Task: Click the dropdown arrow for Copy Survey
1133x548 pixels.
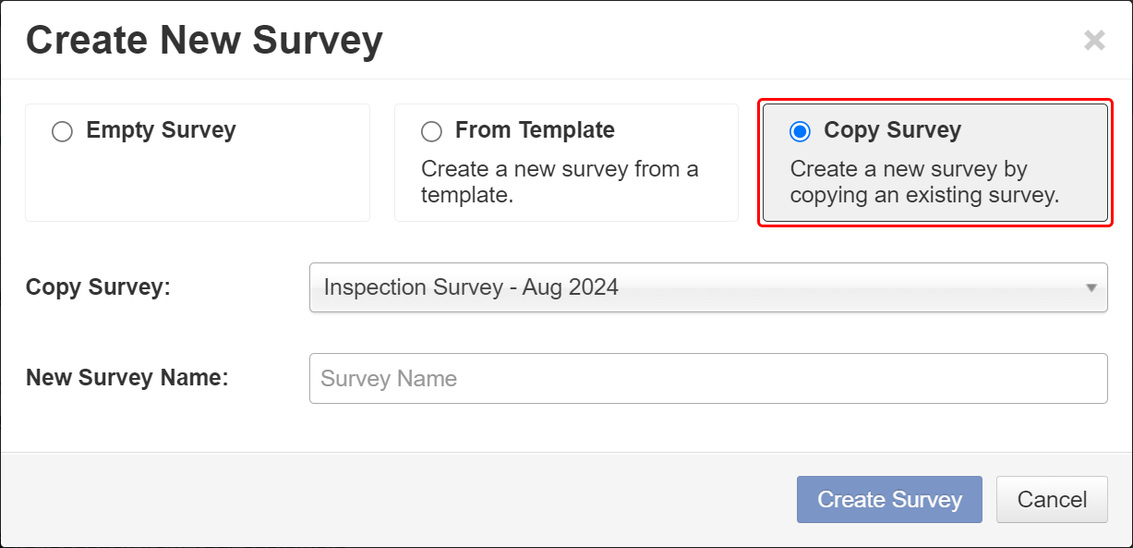Action: (x=1091, y=287)
